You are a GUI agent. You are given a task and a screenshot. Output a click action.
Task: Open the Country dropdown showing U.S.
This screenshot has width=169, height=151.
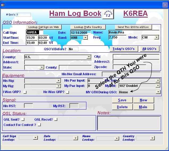point(89,57)
